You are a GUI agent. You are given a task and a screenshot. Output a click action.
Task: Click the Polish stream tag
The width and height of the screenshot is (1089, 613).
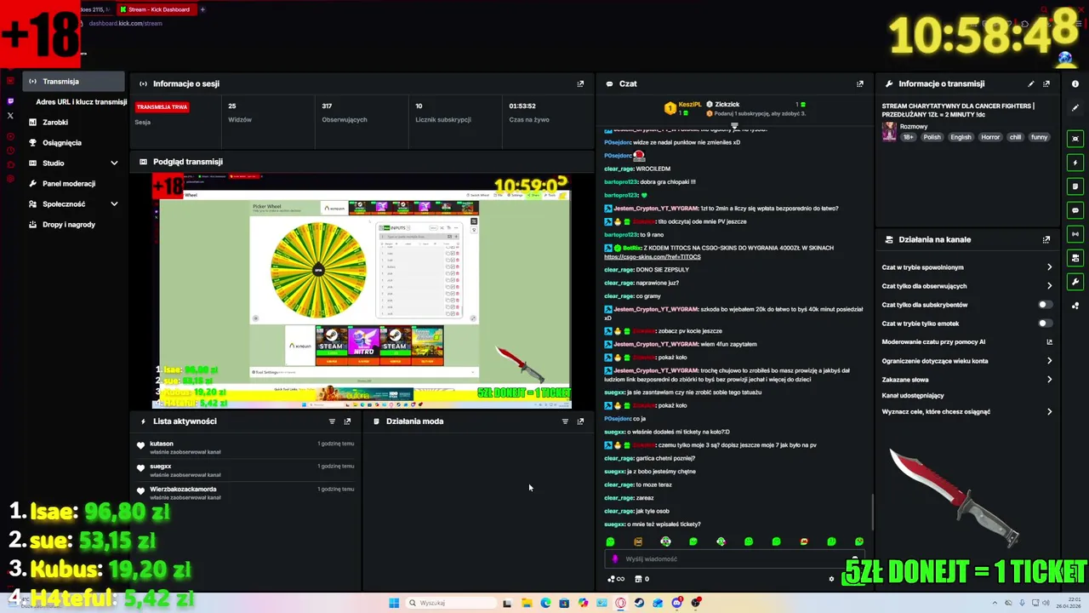(932, 137)
